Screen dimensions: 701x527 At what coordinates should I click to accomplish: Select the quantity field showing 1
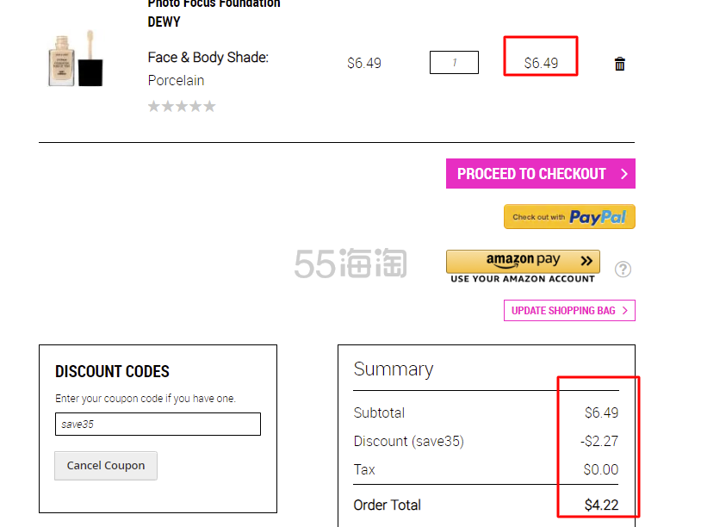pyautogui.click(x=454, y=63)
